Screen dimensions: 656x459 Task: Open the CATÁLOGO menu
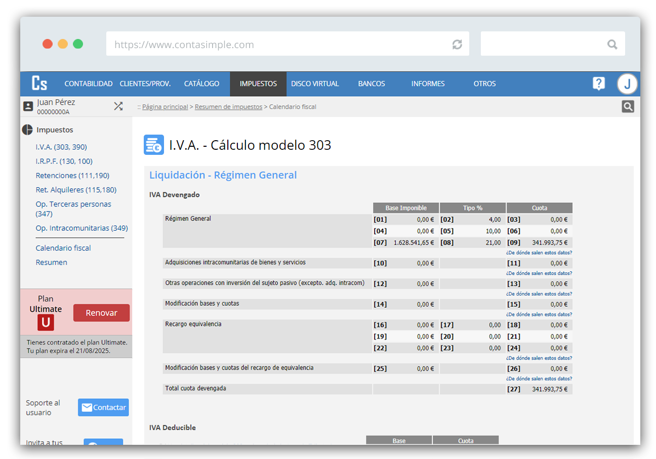tap(201, 84)
